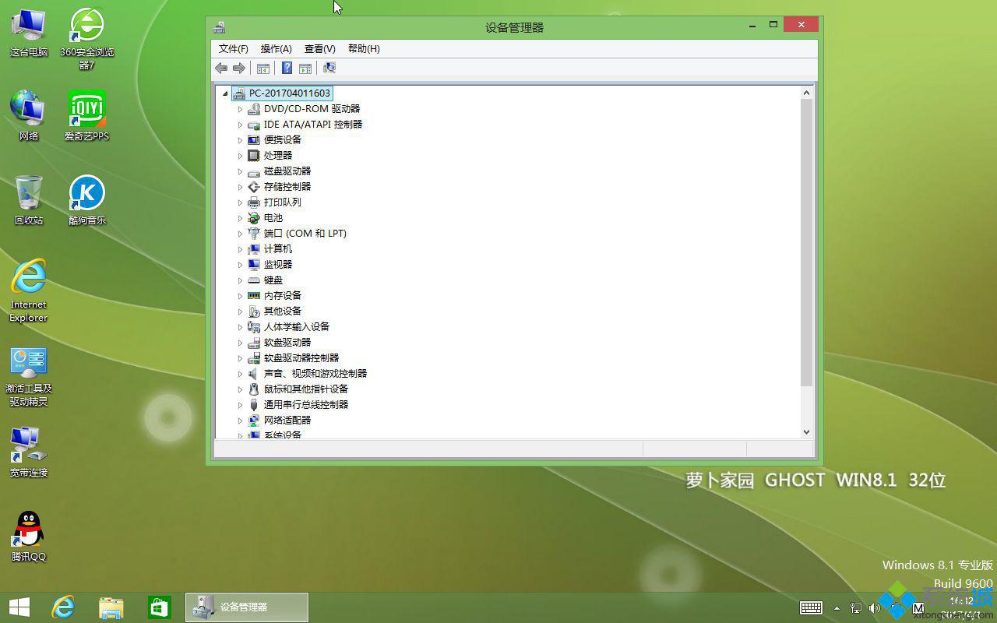Select the 其他设备 unknown device icon
Screen dimensions: 997x623
click(254, 311)
